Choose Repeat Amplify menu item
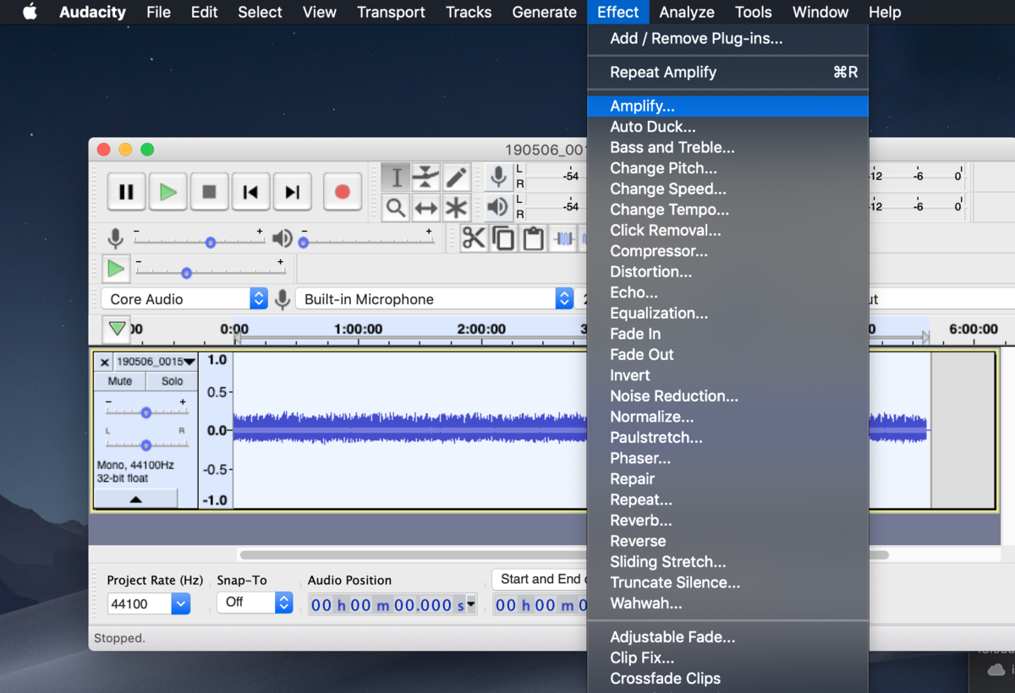The height and width of the screenshot is (693, 1015). 727,72
